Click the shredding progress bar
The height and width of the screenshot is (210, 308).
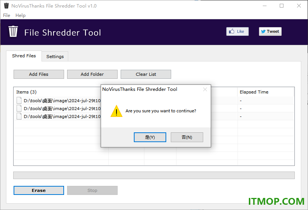coord(154,175)
